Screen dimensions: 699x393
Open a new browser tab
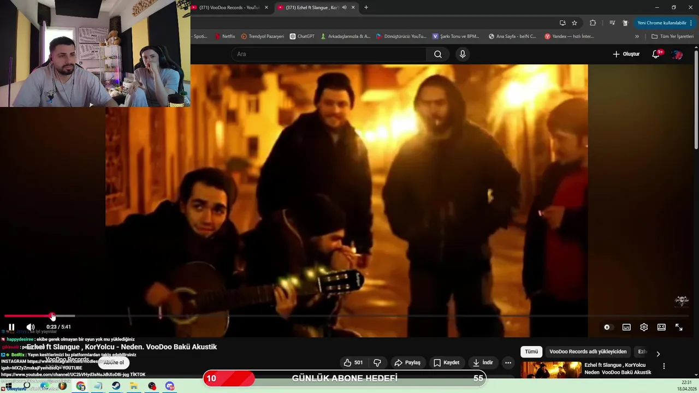[366, 8]
